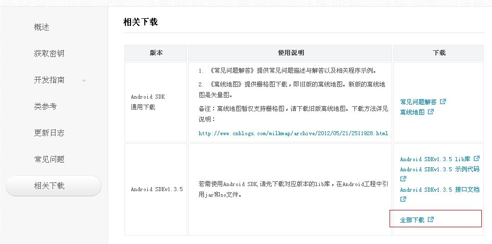Open the 类参考 sidebar entry

45,106
